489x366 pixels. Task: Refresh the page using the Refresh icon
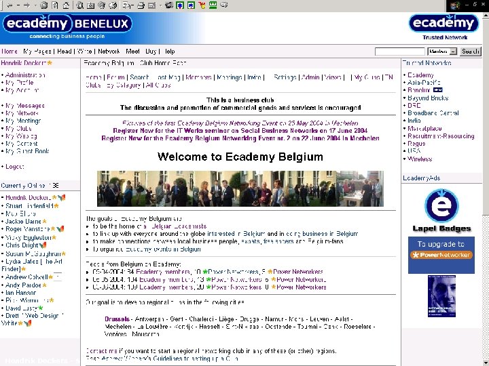(55, 5)
